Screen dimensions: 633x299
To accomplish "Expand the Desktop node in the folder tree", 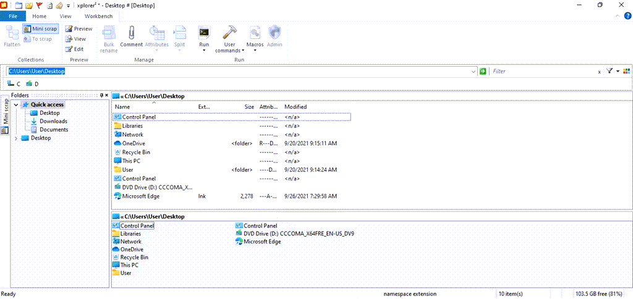I will point(16,138).
